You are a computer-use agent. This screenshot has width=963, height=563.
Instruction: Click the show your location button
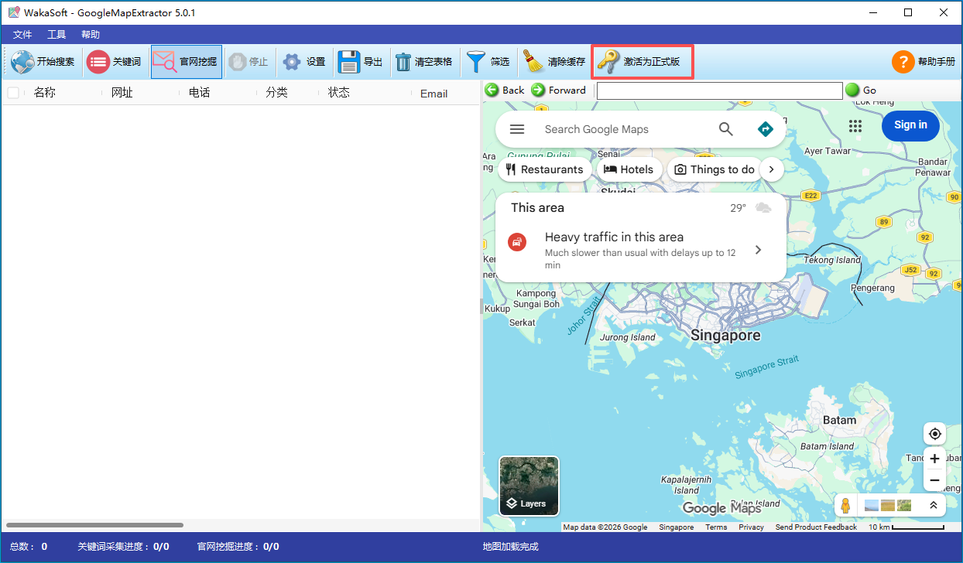(935, 433)
